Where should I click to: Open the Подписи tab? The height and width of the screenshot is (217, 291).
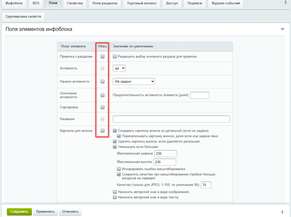point(195,3)
